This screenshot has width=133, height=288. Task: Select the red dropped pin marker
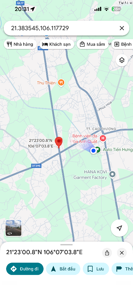tap(59, 142)
